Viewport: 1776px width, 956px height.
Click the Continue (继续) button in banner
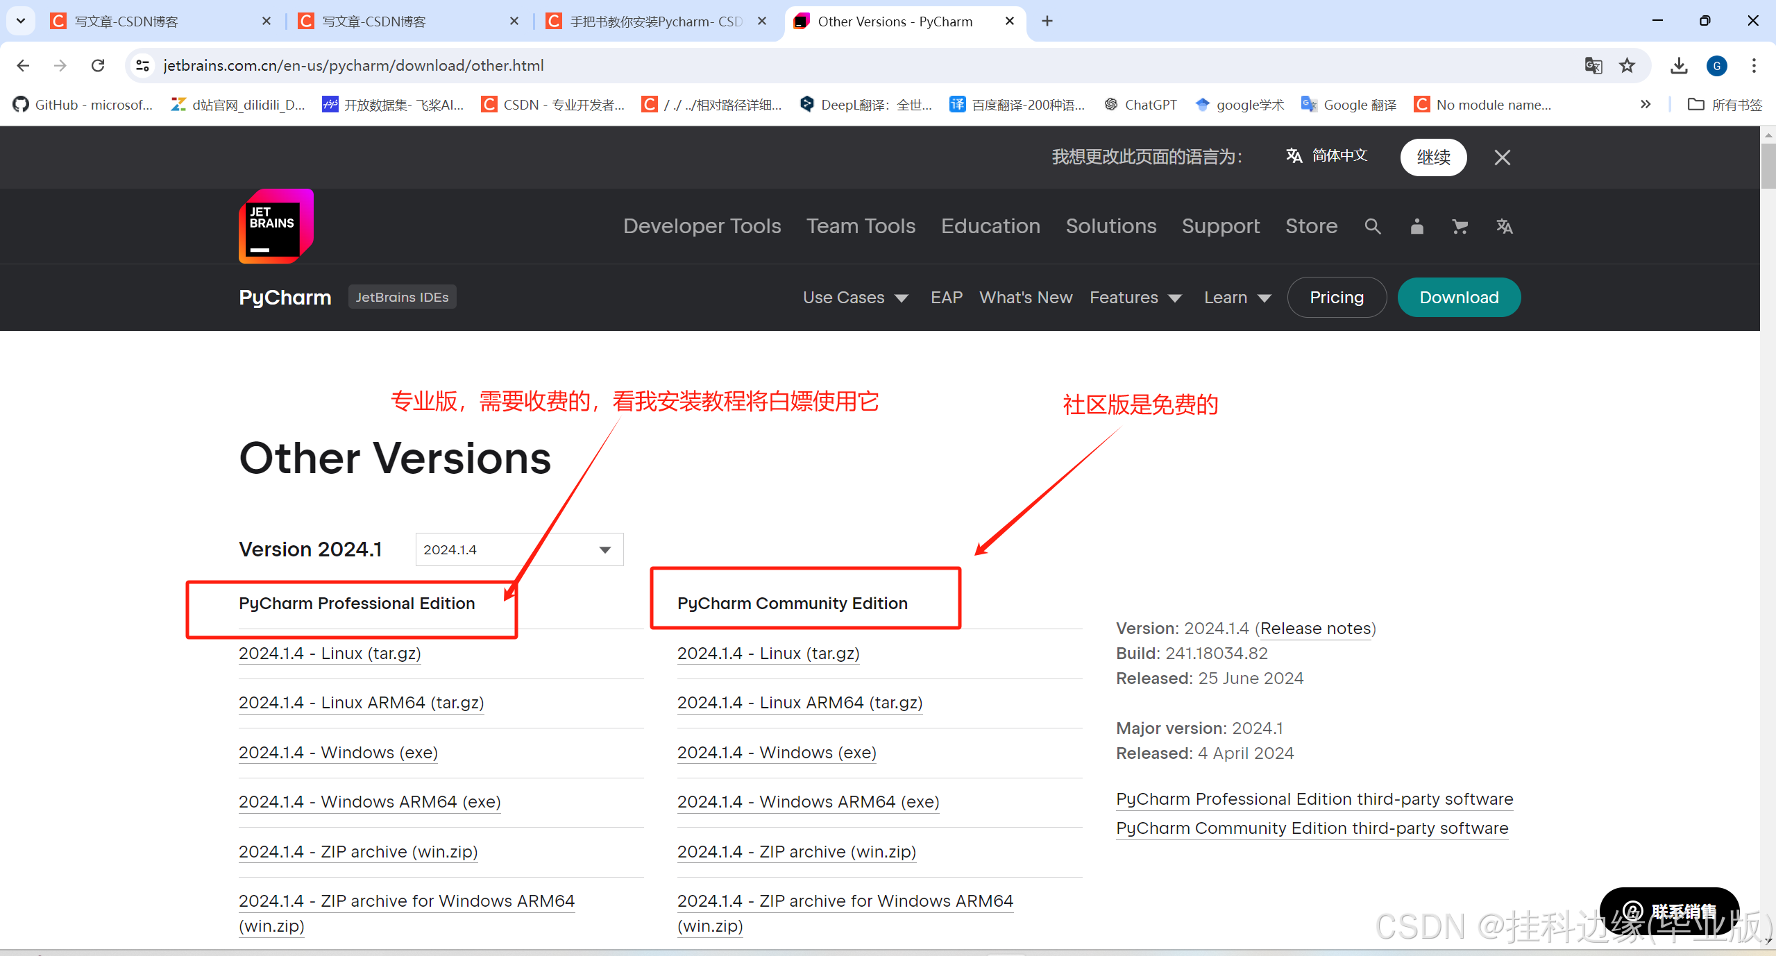1433,157
